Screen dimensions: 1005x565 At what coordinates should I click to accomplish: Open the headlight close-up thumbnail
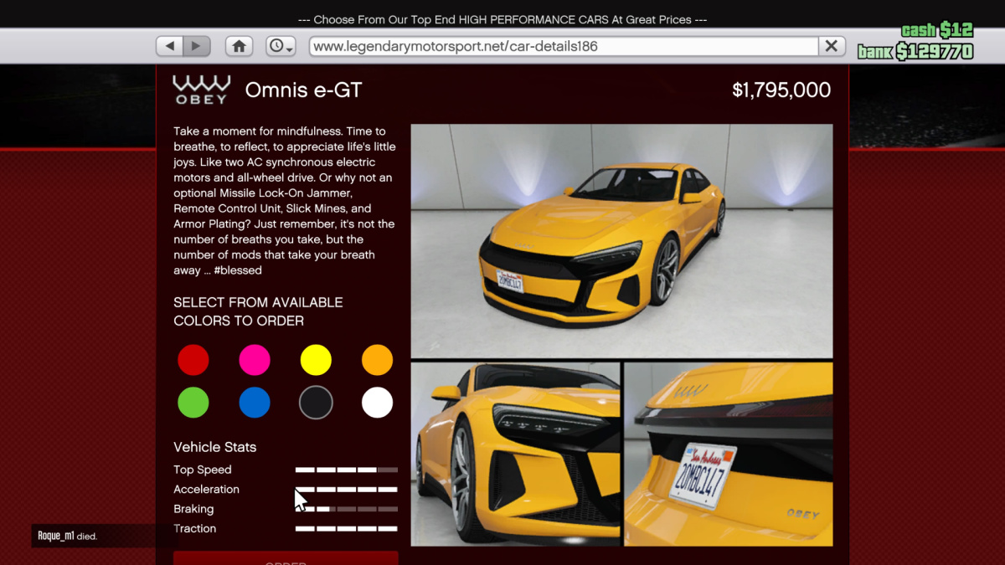point(515,454)
